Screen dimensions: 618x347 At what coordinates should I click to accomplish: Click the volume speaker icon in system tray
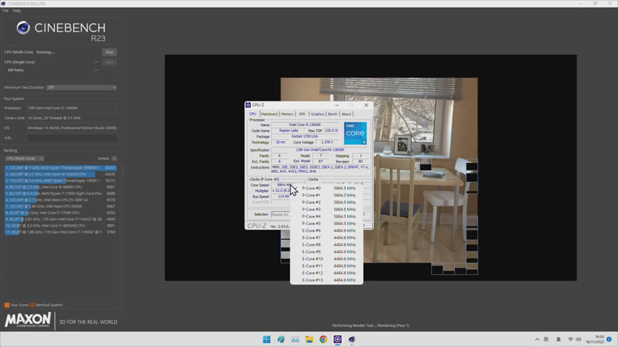tap(579, 339)
